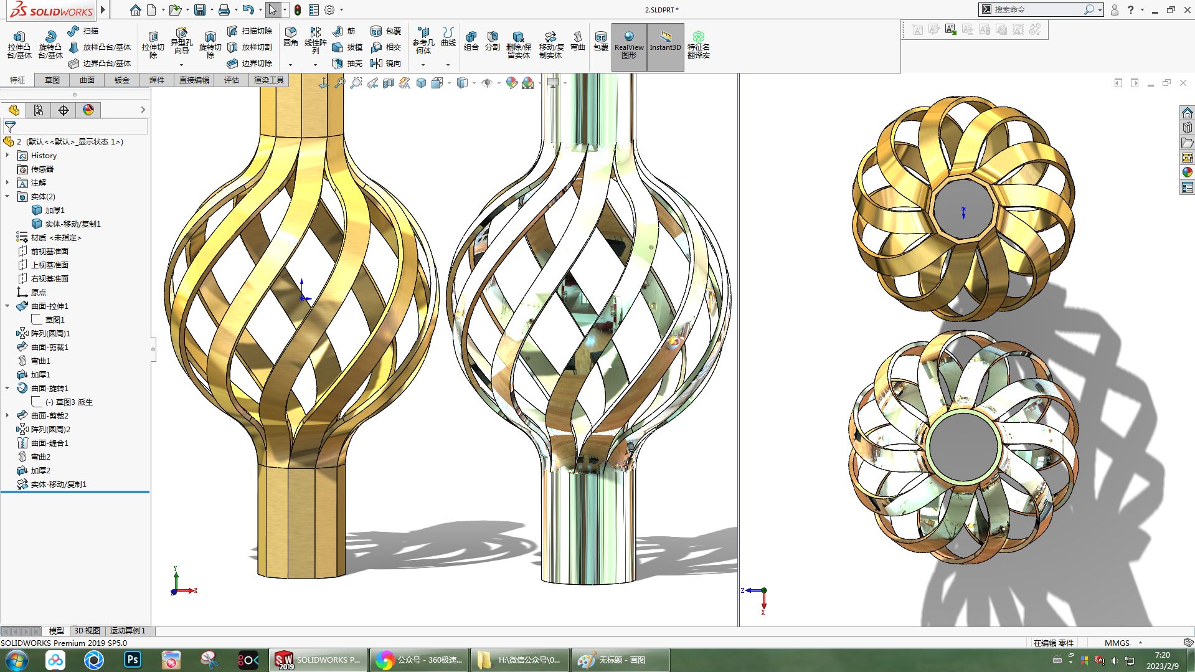Click the Edit Appearance color ball icon
This screenshot has height=672, width=1195.
[x=511, y=83]
